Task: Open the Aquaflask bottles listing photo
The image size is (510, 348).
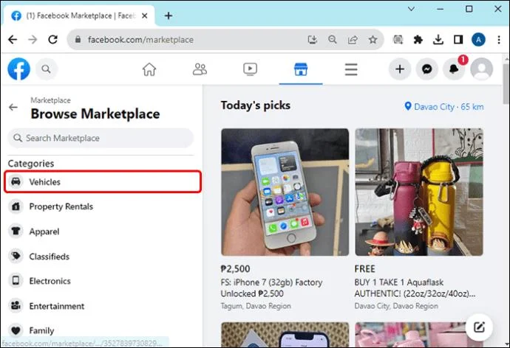Action: (419, 192)
